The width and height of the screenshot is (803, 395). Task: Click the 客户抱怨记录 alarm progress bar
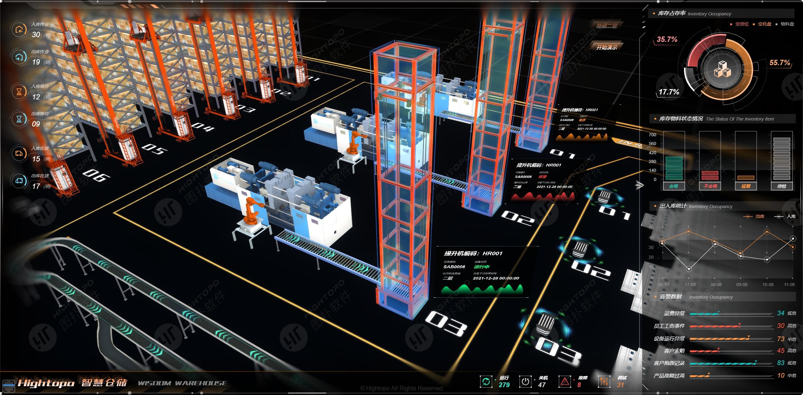731,364
